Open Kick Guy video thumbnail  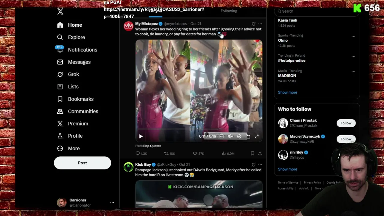click(199, 194)
